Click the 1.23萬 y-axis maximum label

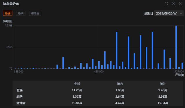(8, 25)
